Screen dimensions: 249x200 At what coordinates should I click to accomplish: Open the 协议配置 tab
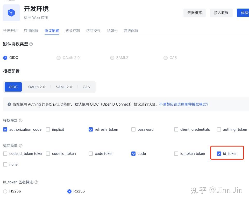[52, 31]
